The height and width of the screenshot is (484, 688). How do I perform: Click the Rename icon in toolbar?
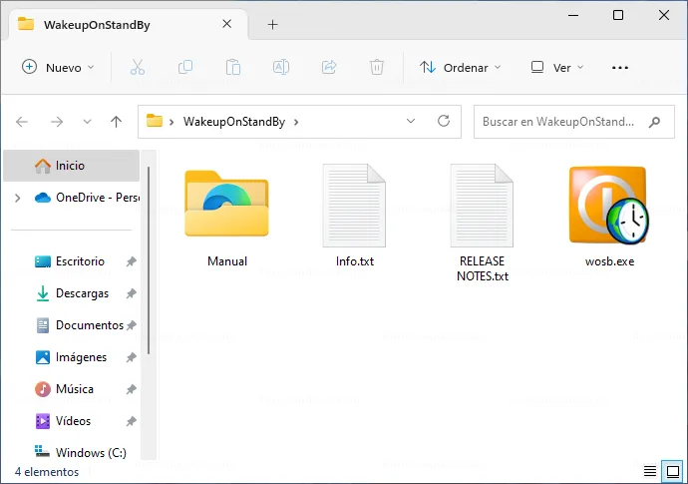281,67
